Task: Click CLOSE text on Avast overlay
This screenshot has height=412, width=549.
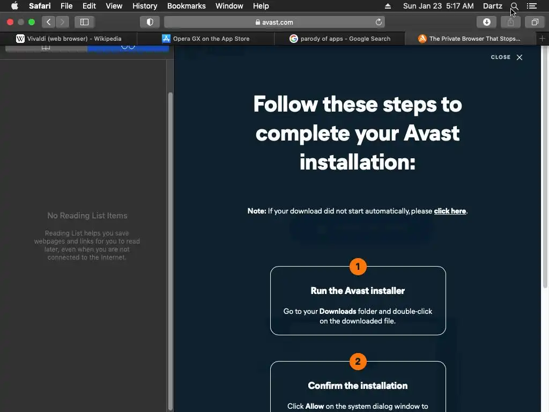Action: [x=500, y=57]
